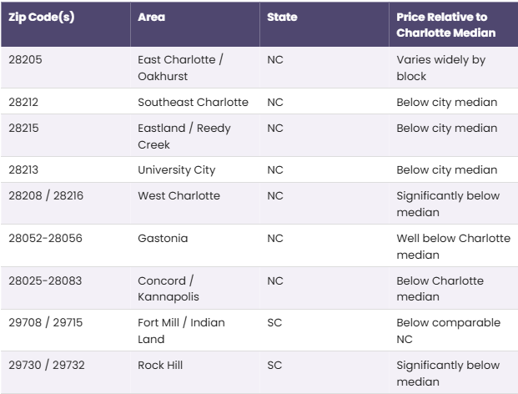Select the Rock Hill area cell

[x=160, y=366]
